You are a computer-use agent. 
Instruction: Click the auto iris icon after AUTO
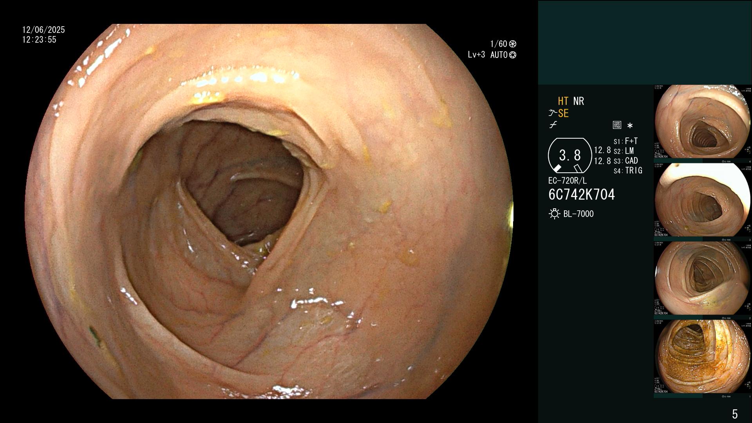pos(512,55)
